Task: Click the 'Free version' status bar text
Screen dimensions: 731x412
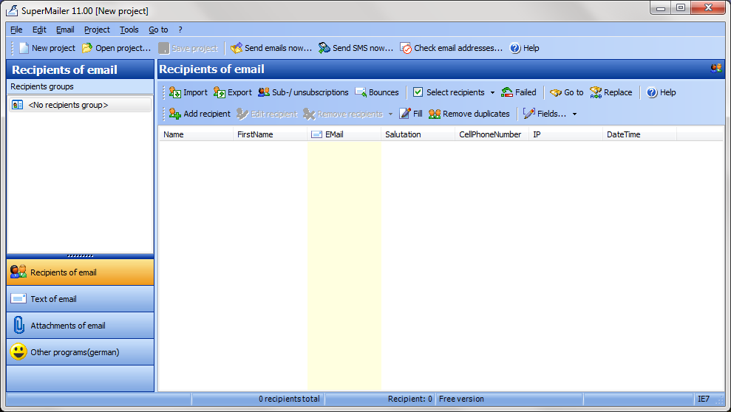Action: [461, 399]
